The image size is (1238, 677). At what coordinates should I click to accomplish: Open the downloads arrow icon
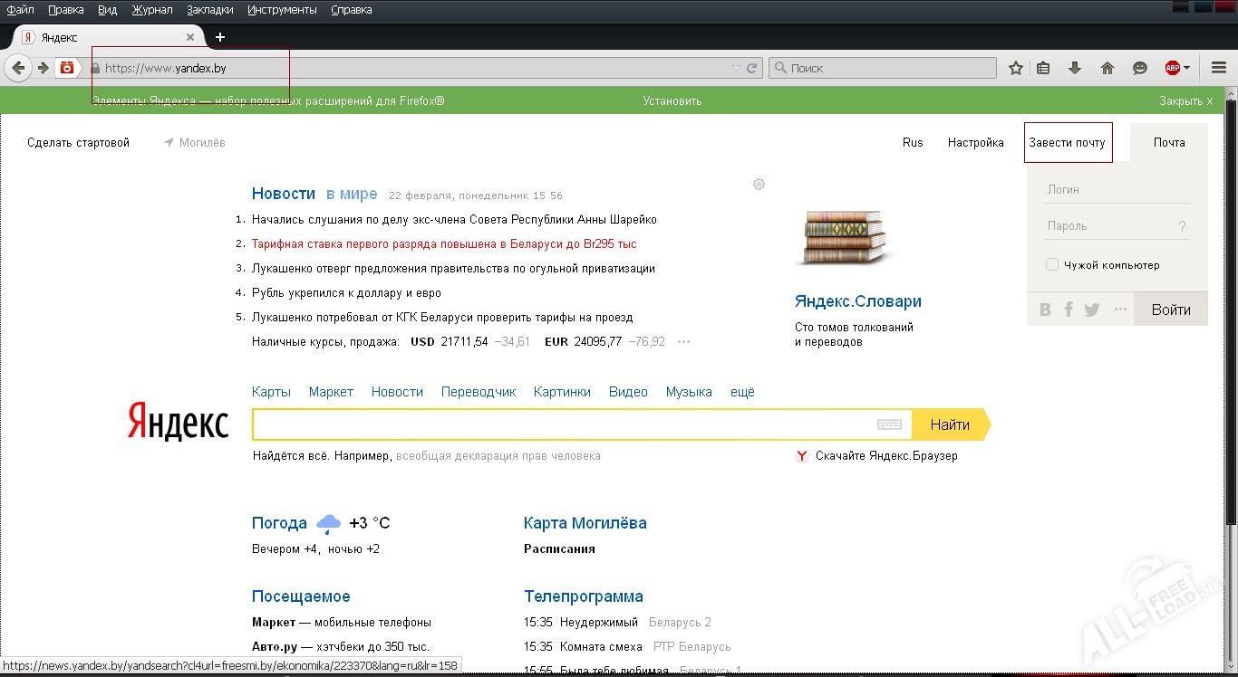click(x=1075, y=67)
